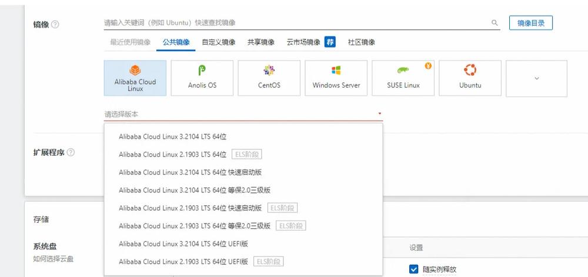Choose 2.1903 LTS 64位 等保2.0三级版 option
Image resolution: width=588 pixels, height=277 pixels.
click(x=243, y=226)
